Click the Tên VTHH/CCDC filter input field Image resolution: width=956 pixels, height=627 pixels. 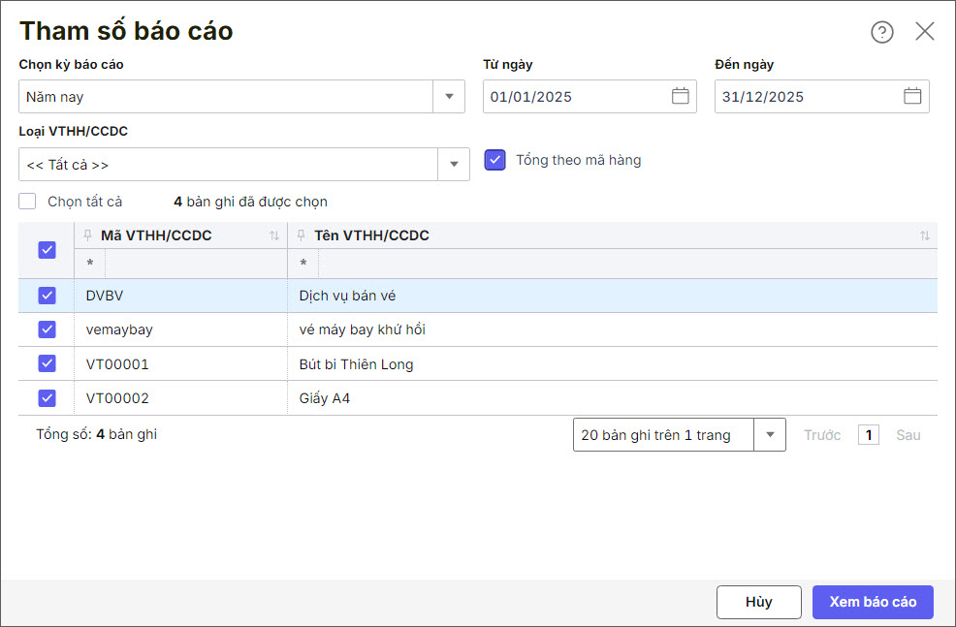click(625, 264)
